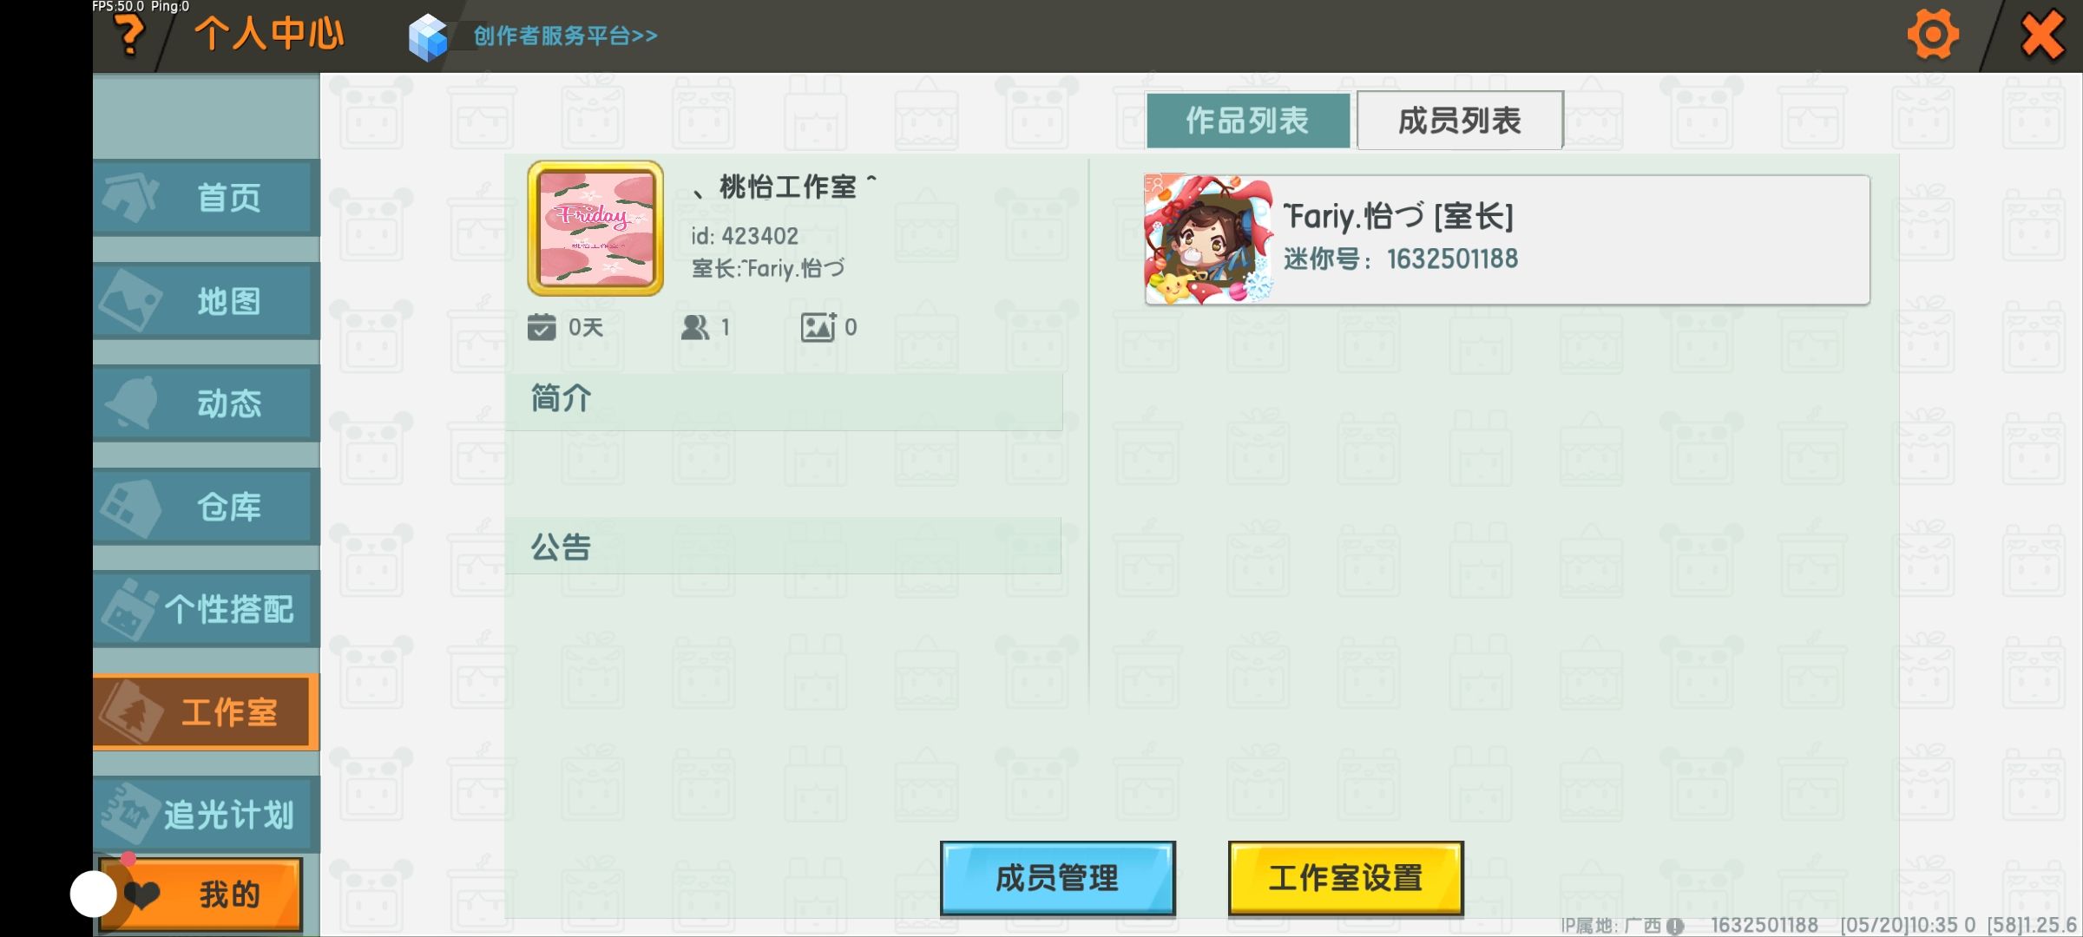Open 个性搭配 in the sidebar

click(x=207, y=609)
